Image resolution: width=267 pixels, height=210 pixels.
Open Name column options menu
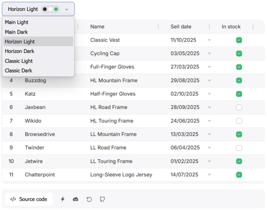coord(158,27)
